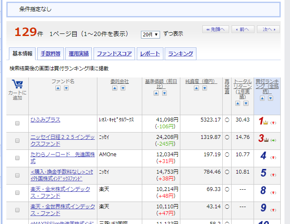
Task: Open <購入・換金手数料なし>ニッセイ外国株式 fund link
Action: tap(62, 175)
